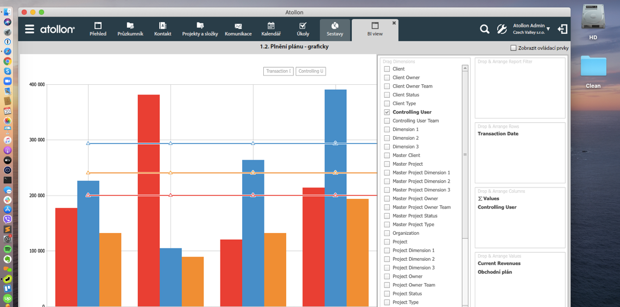Open the Komunikace section
Screen dimensions: 620x307
(238, 29)
